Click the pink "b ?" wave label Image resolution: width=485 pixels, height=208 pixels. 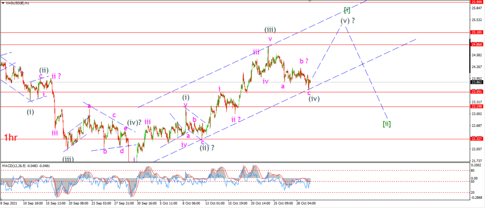click(304, 61)
